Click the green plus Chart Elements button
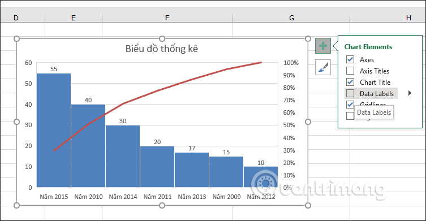 (323, 46)
